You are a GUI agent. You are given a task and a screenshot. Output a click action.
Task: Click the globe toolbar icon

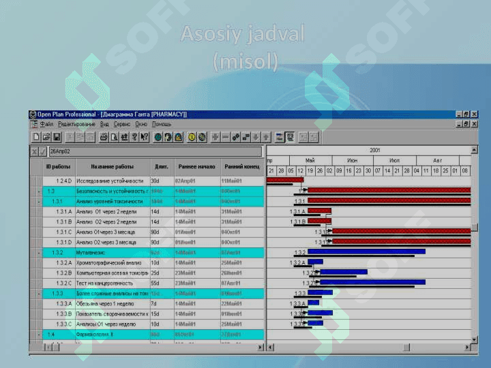pyautogui.click(x=202, y=137)
